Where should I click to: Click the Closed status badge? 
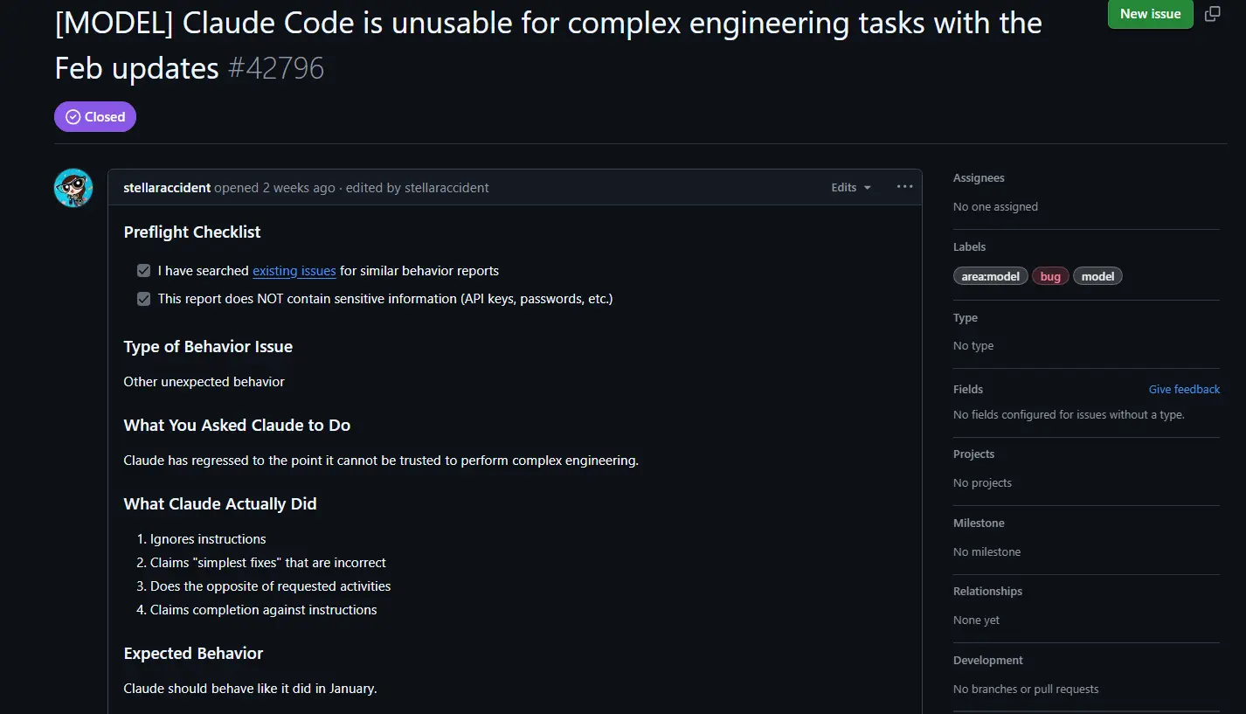(x=95, y=117)
